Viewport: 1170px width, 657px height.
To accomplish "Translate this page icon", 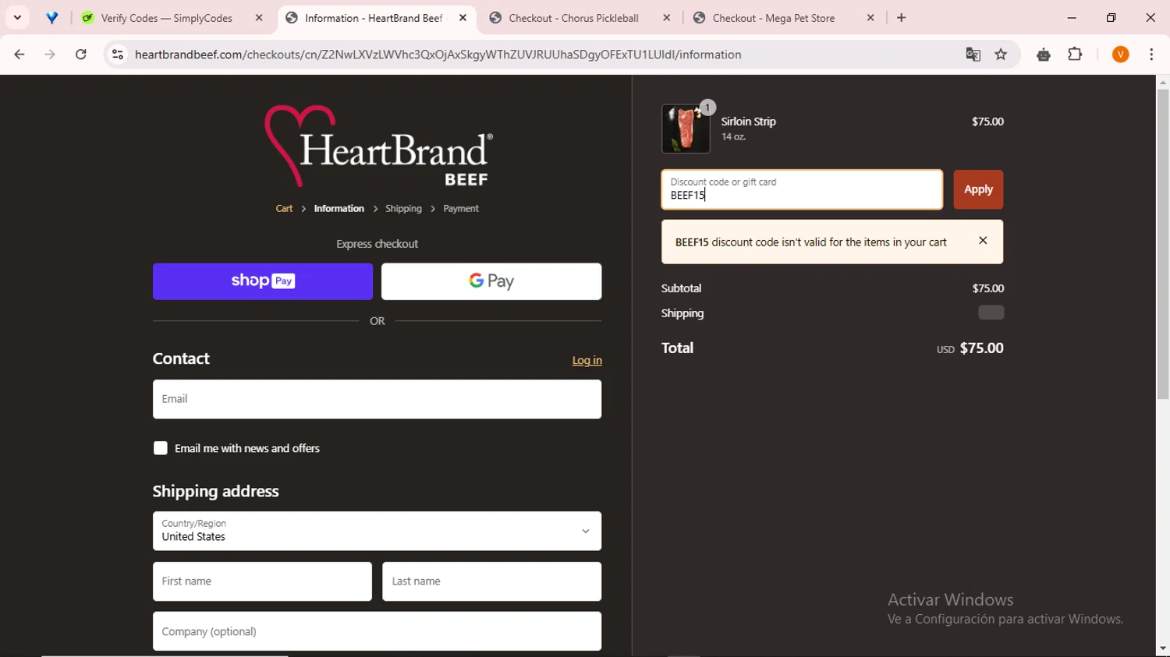I will 973,55.
